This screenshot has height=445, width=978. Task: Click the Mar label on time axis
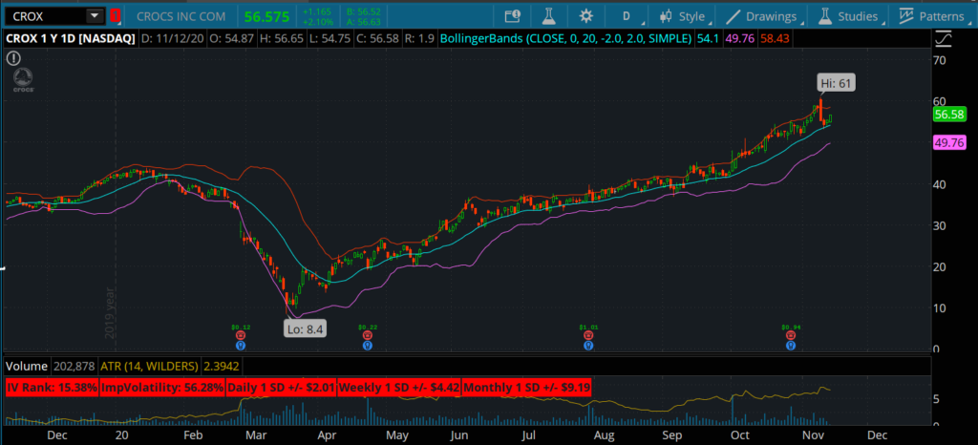click(x=258, y=434)
